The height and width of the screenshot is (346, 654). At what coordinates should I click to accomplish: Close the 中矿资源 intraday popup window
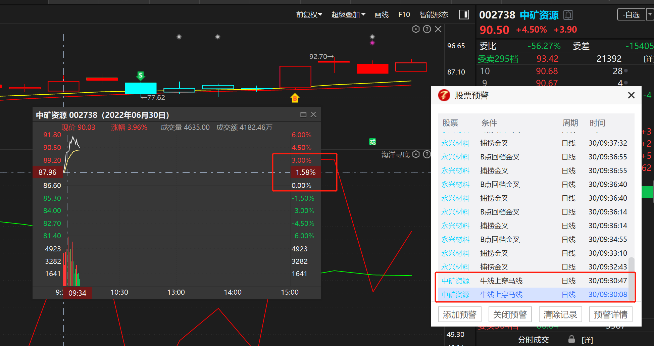[313, 114]
